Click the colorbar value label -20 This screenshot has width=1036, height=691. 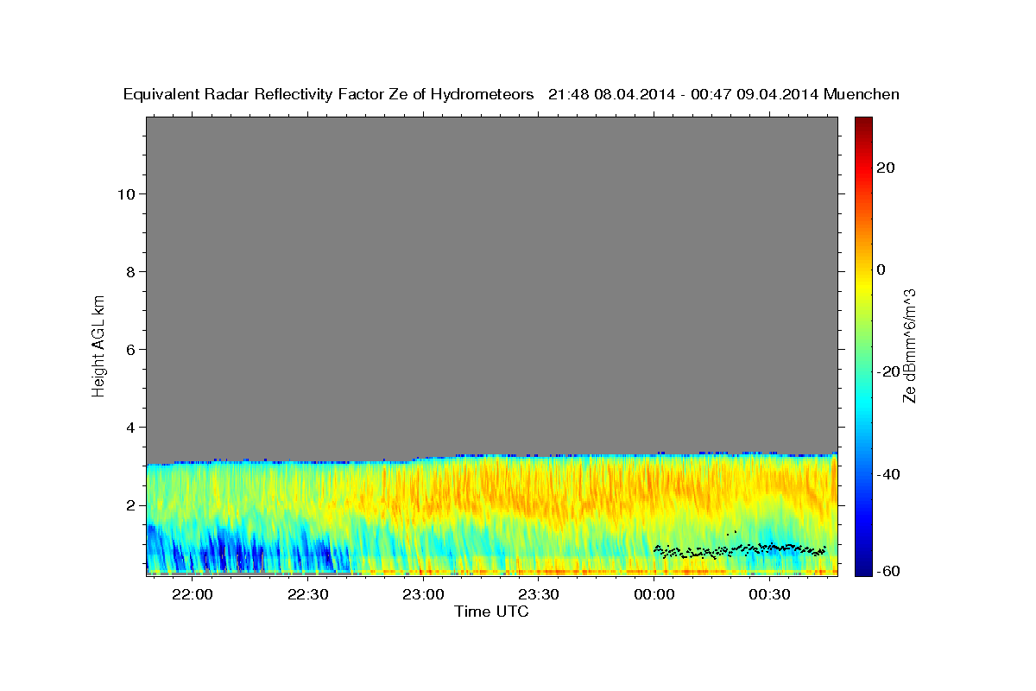(889, 371)
